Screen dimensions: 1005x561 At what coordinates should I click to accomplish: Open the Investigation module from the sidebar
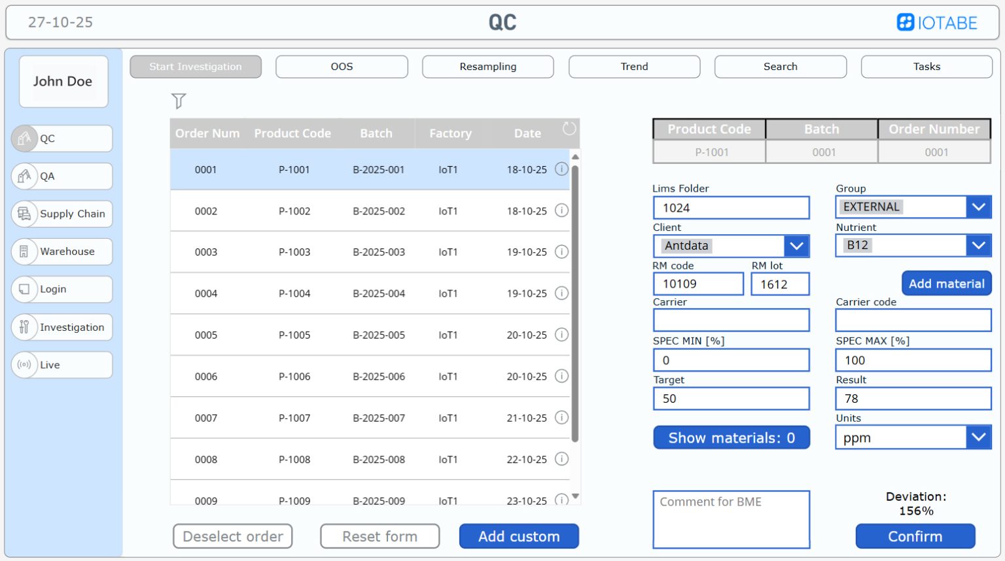tap(61, 327)
